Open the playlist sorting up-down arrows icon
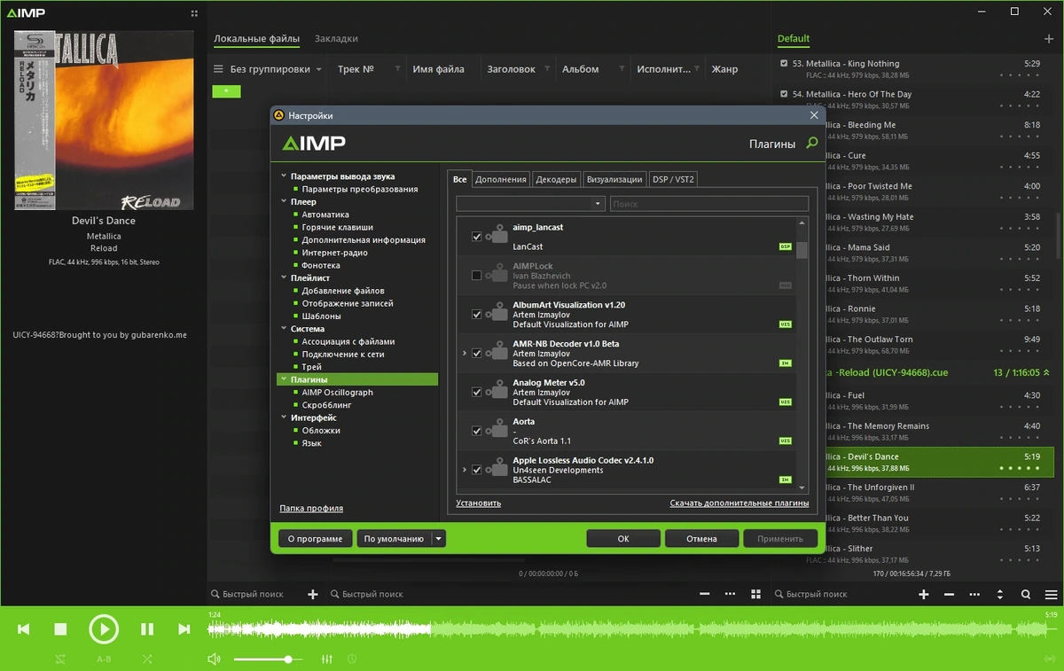 [x=1000, y=595]
